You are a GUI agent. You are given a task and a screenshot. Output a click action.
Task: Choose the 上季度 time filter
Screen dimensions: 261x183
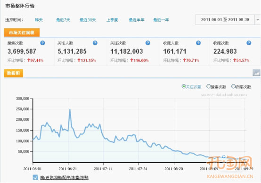coord(112,20)
